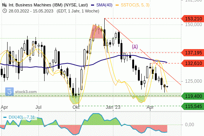Screen dimensions: 204x136
Task: Click the blue DIX(40) legend marker
Action: pos(5,117)
